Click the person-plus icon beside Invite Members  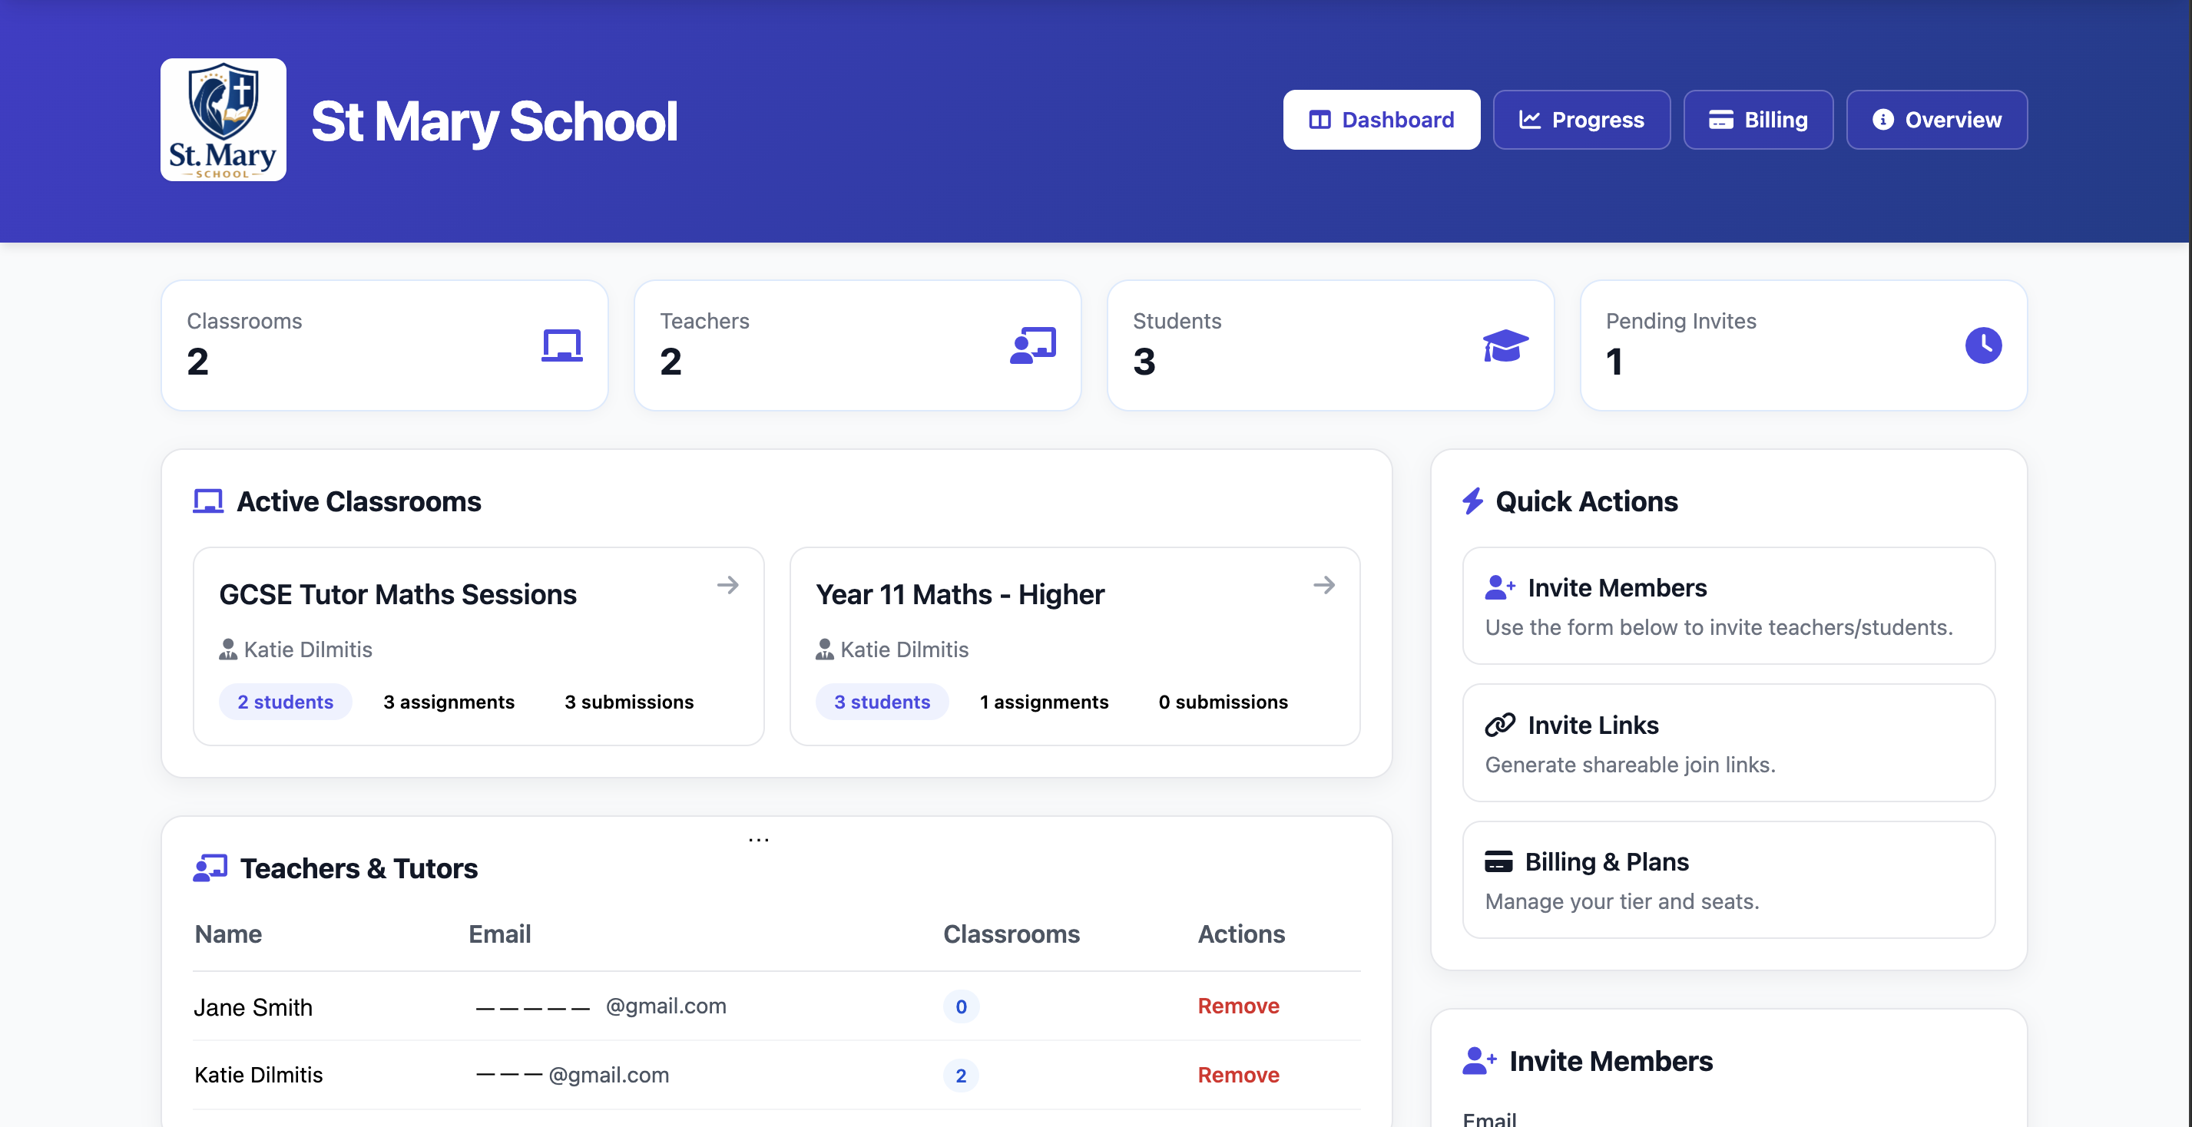1500,587
